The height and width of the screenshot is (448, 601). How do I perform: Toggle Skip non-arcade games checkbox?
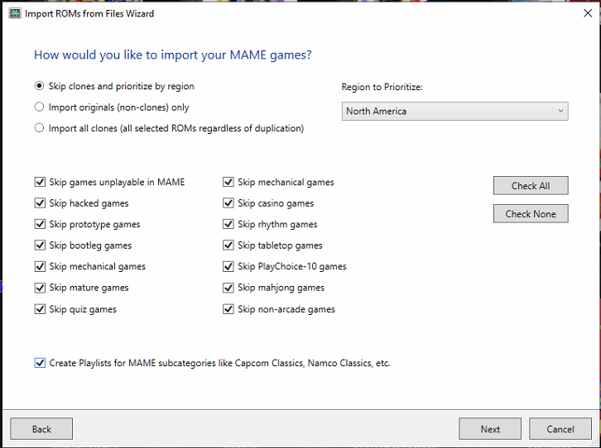[228, 309]
